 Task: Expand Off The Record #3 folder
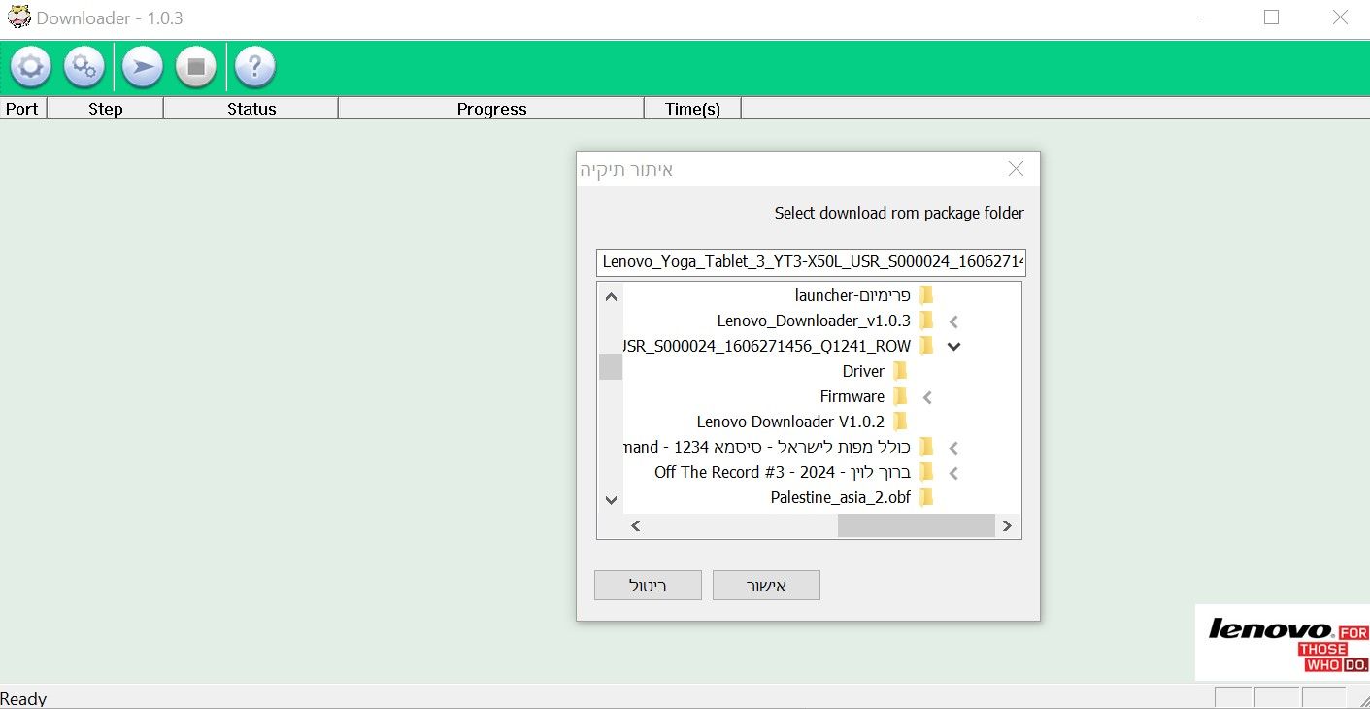[x=953, y=473]
